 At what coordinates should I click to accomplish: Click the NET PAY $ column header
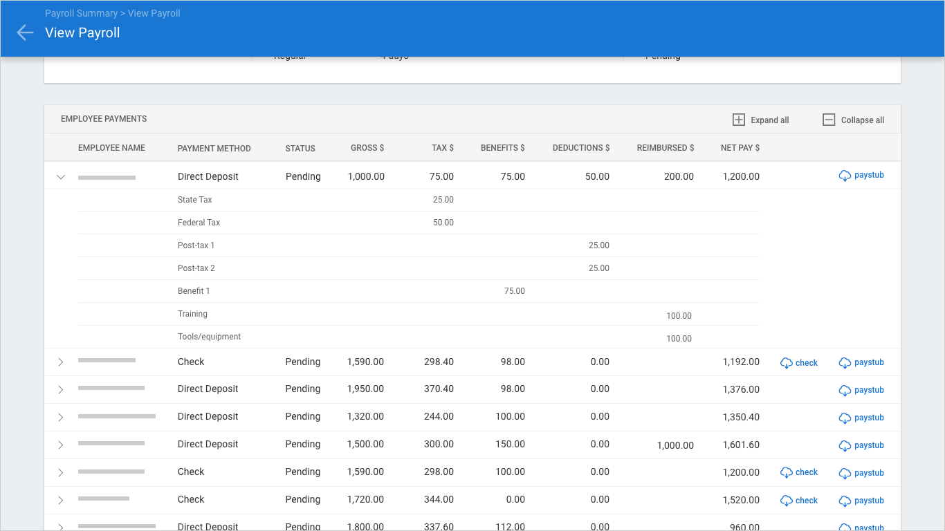(x=740, y=148)
